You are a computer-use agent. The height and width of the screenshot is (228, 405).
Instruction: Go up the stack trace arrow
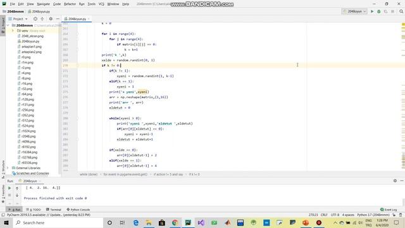click(17, 188)
